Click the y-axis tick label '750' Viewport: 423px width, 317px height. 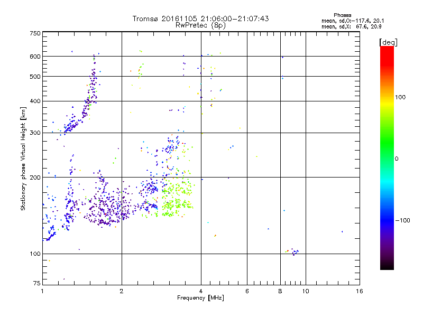35,33
